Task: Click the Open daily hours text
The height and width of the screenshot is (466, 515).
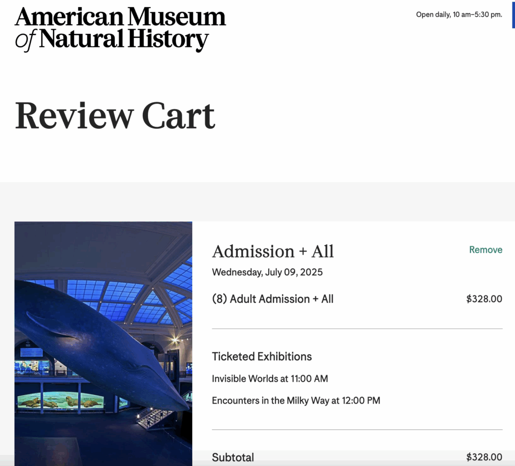Action: coord(459,15)
